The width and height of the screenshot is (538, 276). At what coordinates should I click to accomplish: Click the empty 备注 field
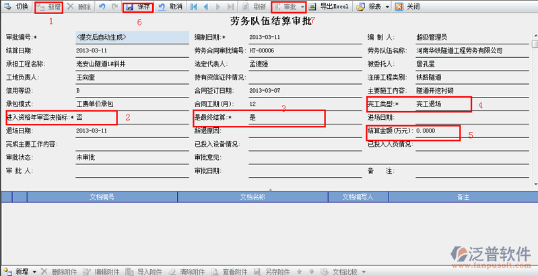[473, 171]
